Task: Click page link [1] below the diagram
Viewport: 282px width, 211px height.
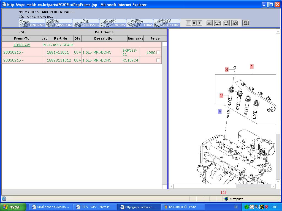Action: [x=223, y=192]
